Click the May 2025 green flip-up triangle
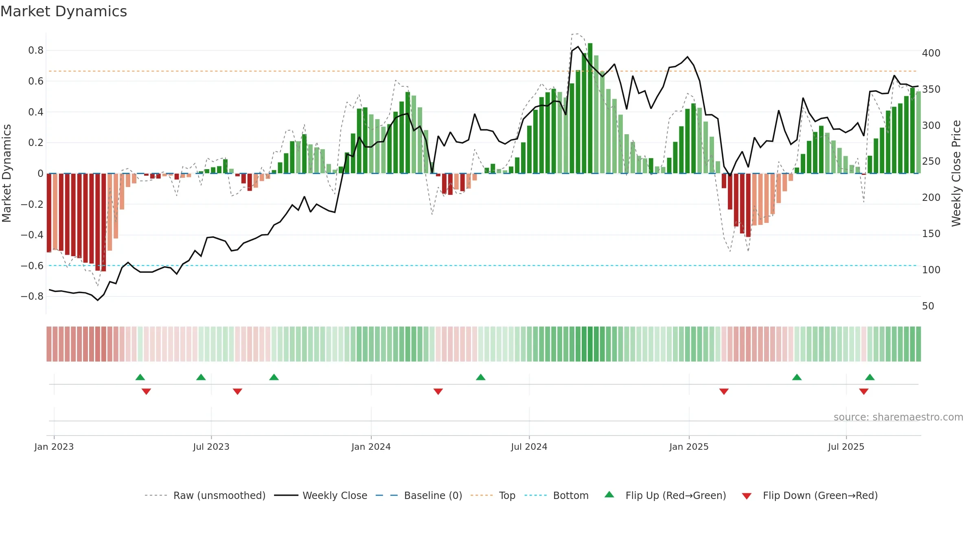 click(797, 377)
